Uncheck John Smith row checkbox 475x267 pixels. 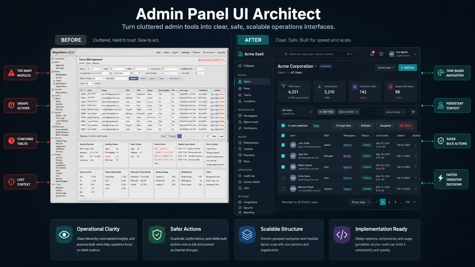pyautogui.click(x=283, y=145)
